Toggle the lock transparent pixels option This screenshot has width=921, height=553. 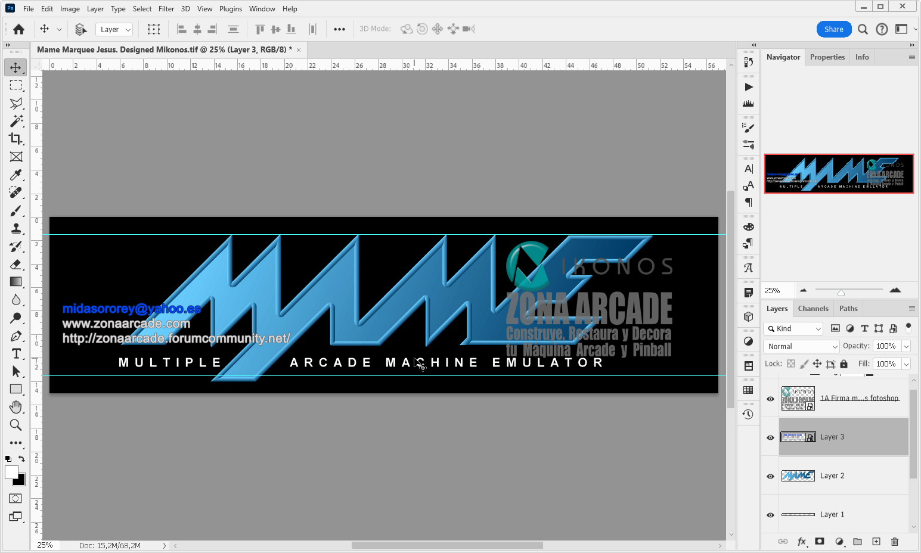(791, 364)
